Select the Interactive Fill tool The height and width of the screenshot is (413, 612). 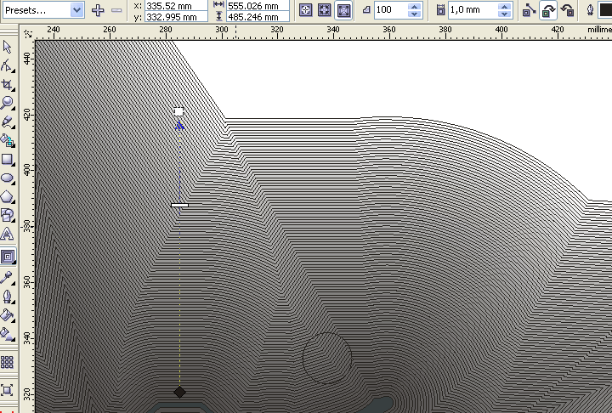pyautogui.click(x=8, y=334)
